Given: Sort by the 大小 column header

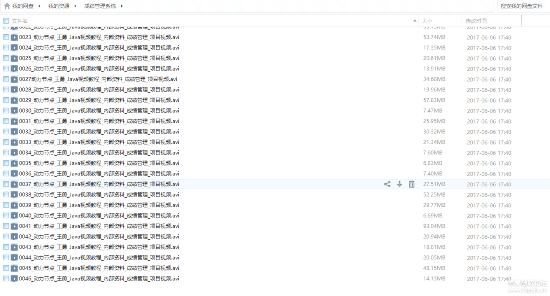Looking at the screenshot, I should (x=427, y=21).
